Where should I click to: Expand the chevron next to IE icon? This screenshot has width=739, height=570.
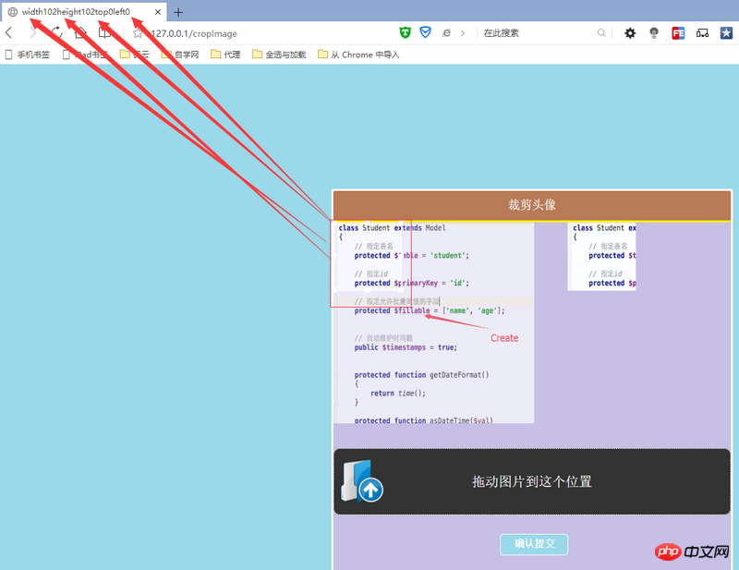point(463,33)
